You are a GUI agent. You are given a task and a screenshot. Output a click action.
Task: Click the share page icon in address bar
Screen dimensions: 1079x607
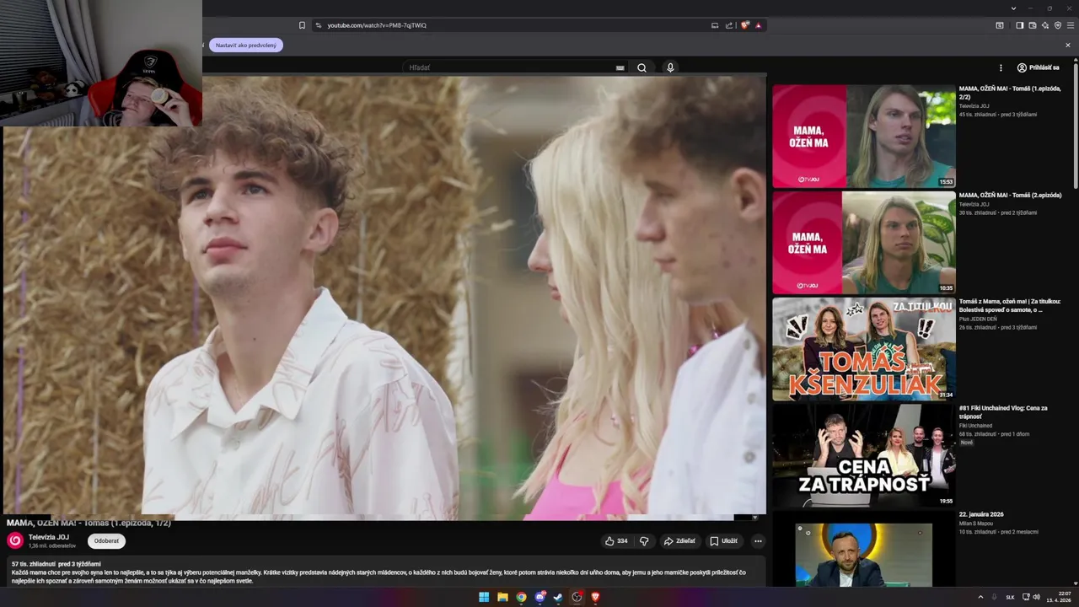(729, 25)
